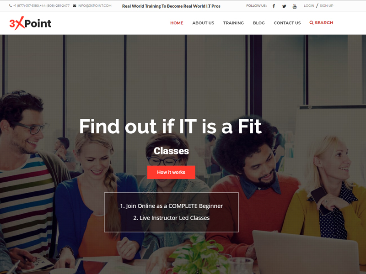Click the INFO@3XPOINT.COM email address
The image size is (366, 274).
(x=94, y=6)
